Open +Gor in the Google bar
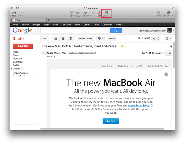 pos(15,25)
